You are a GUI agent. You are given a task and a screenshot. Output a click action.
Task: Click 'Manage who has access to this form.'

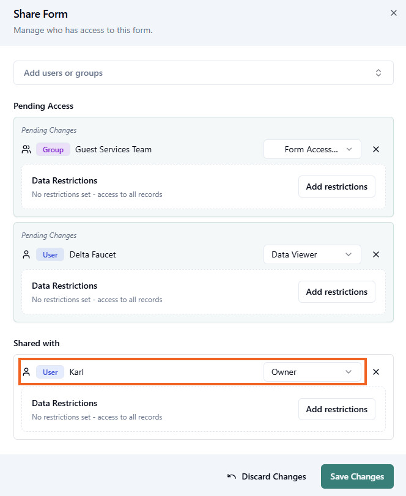pos(83,31)
